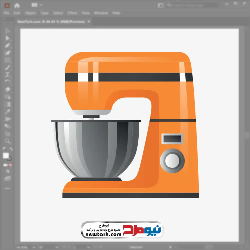Go to the Home screen
250x250 pixels.
pyautogui.click(x=17, y=5)
